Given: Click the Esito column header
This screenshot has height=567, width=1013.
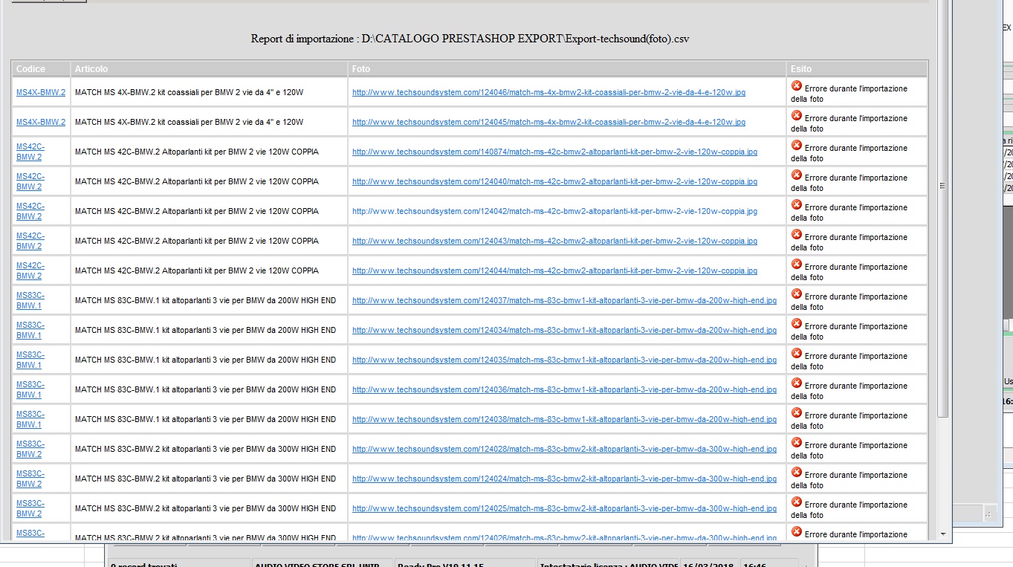Looking at the screenshot, I should 857,69.
